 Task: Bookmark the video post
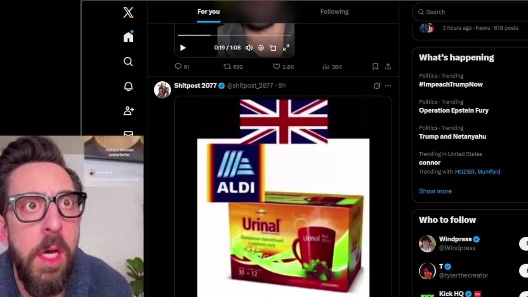(375, 66)
